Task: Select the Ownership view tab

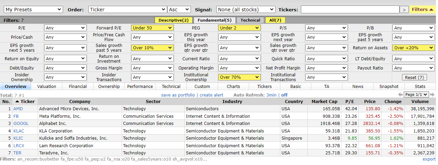Action: click(x=109, y=87)
